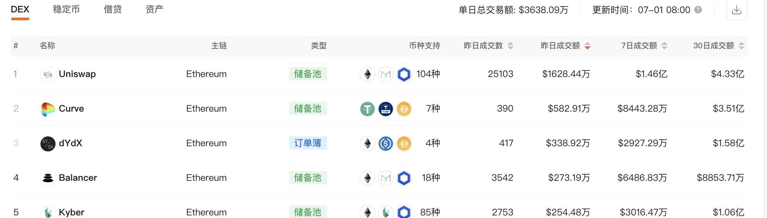The image size is (767, 218).
Task: Click the 储备池 tag in Uniswap row
Action: (308, 74)
